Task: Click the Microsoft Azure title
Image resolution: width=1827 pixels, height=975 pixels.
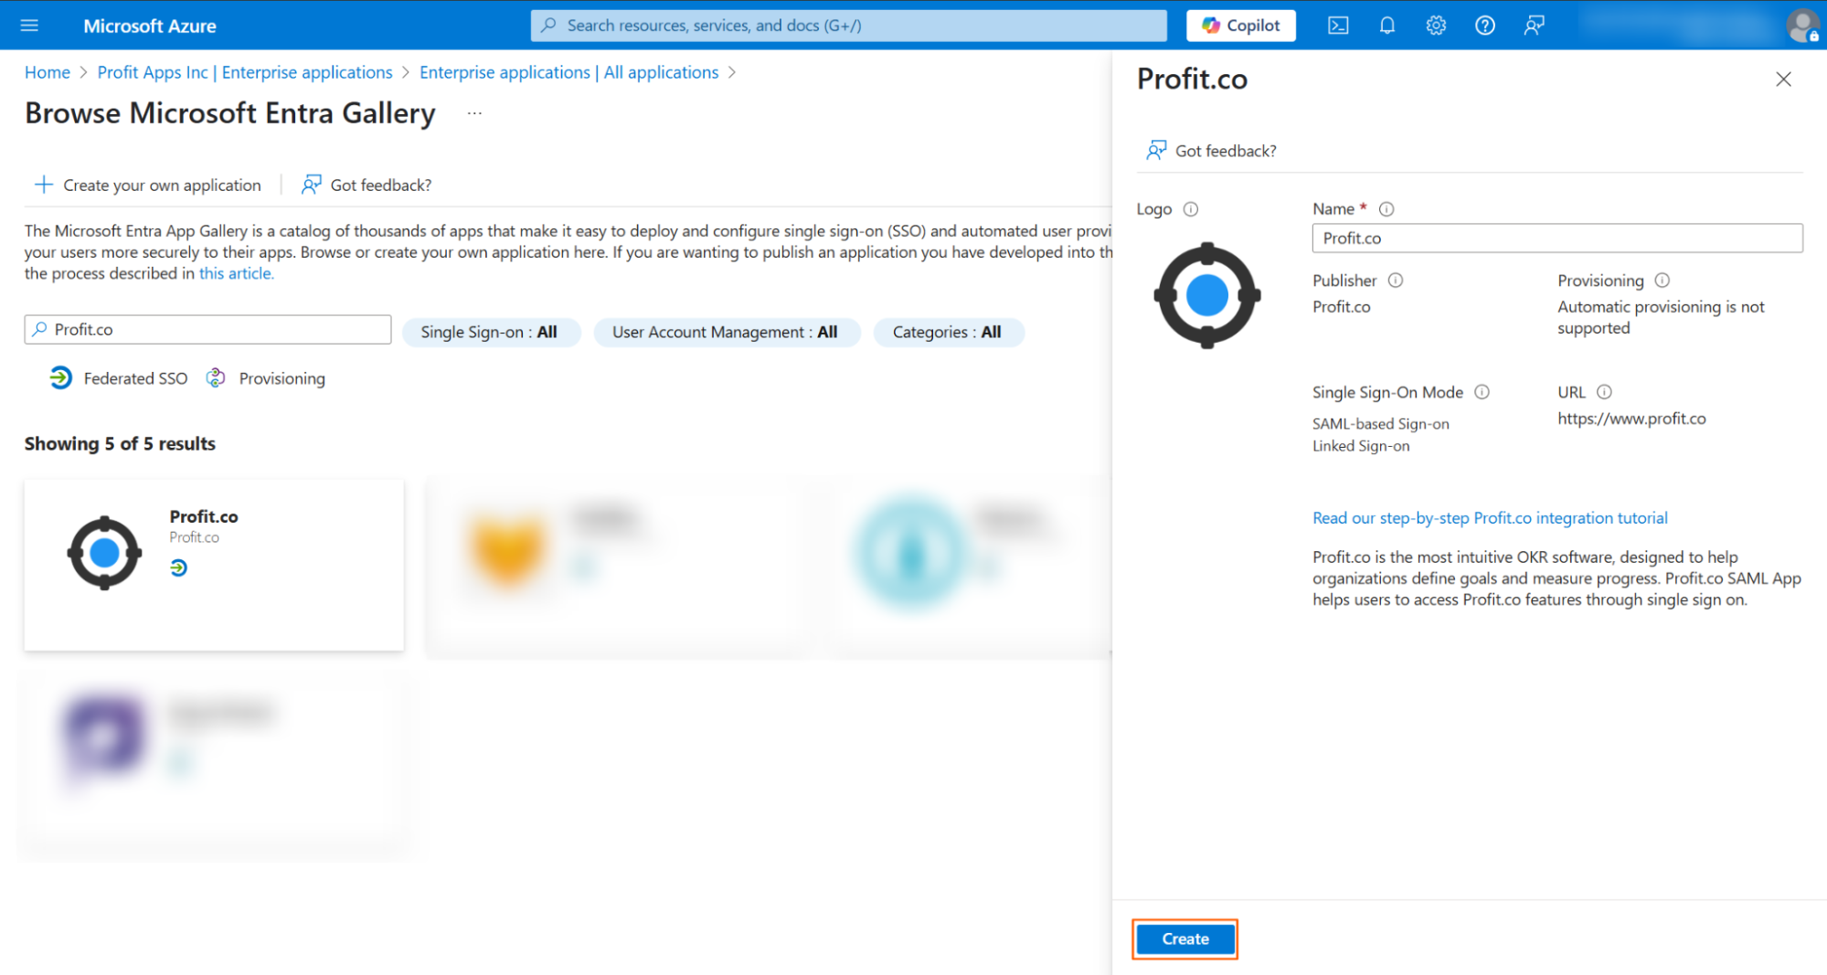Action: [150, 26]
